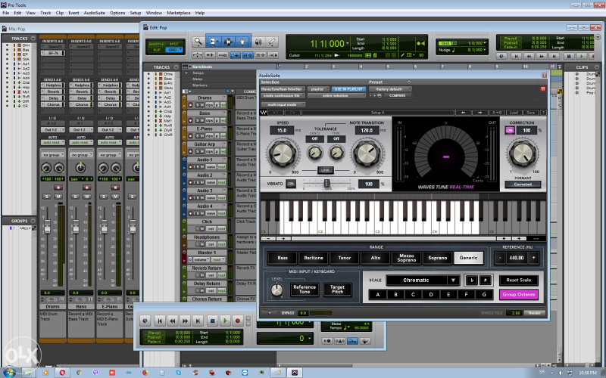This screenshot has height=378, width=606.
Task: Click the Conductor button in Transport window
Action: tap(365, 341)
